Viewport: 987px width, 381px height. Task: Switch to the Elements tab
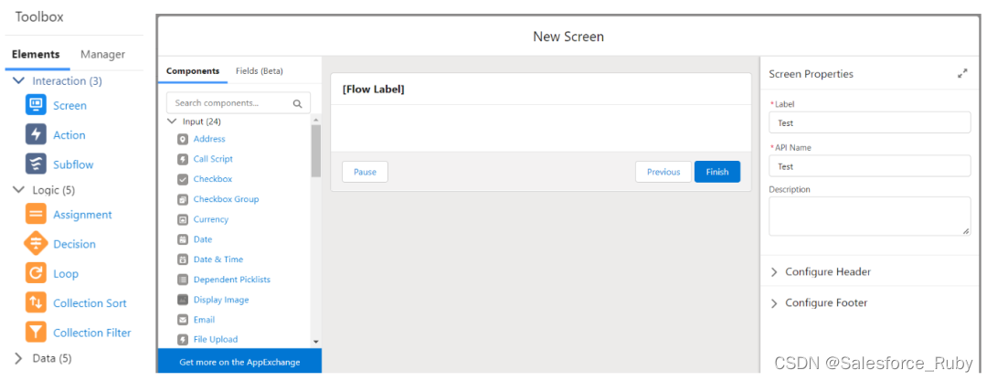(36, 54)
